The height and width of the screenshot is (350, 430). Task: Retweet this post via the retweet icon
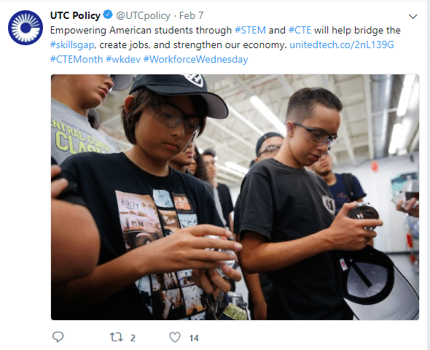tap(117, 337)
